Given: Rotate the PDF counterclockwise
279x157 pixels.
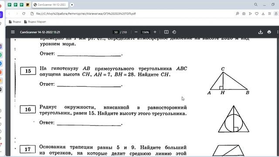Looking at the screenshot, I should 174,32.
